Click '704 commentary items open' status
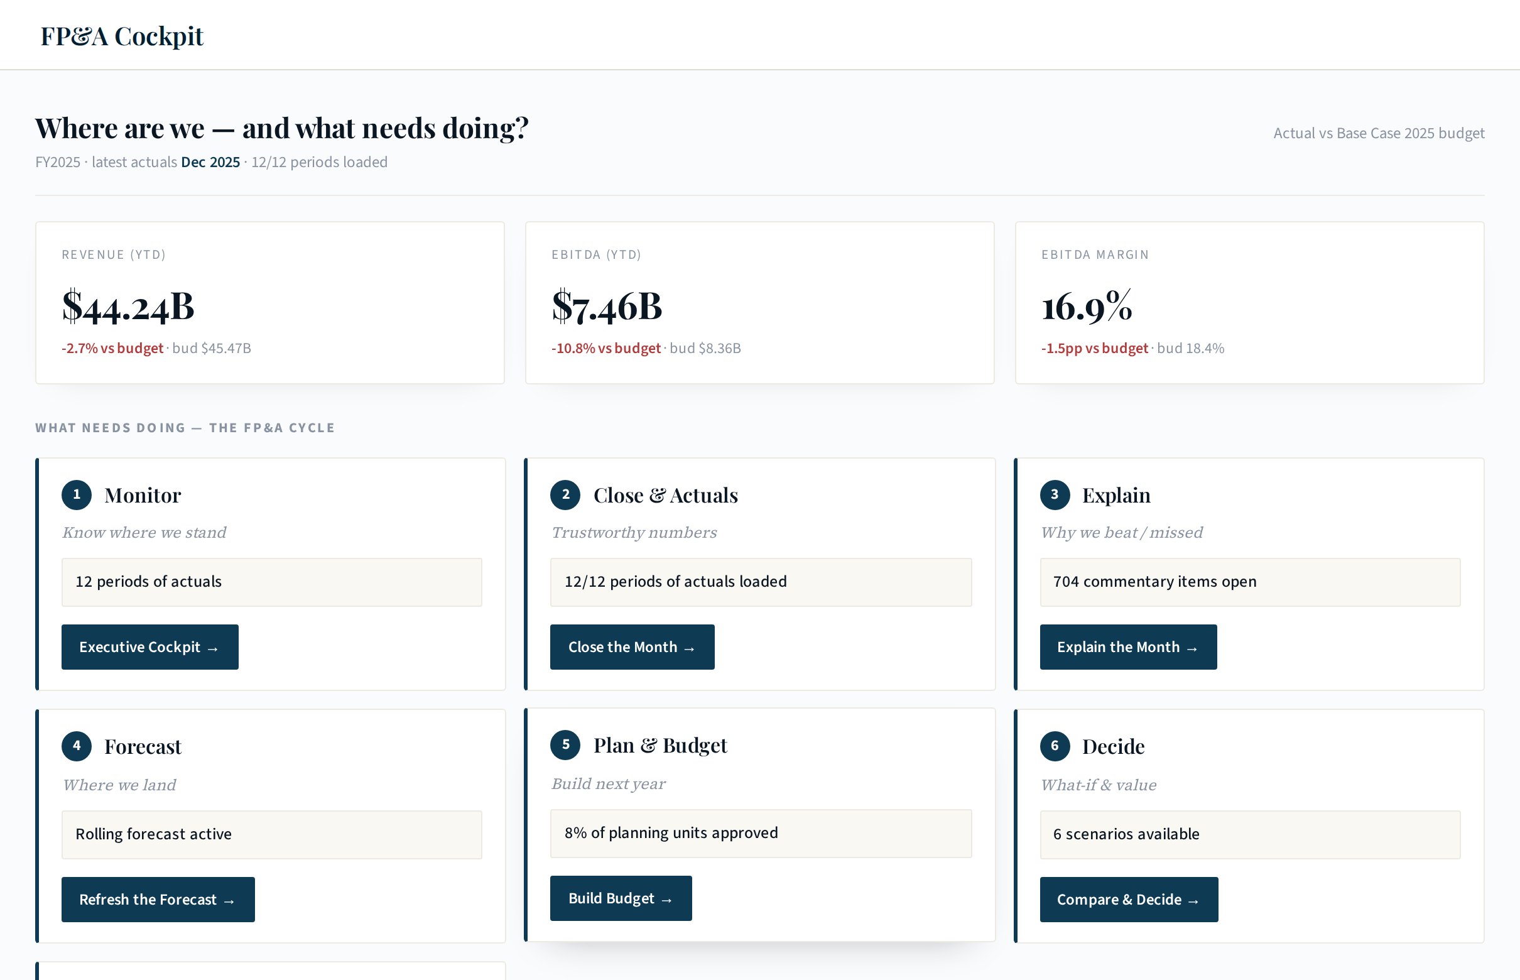This screenshot has height=980, width=1520. [1250, 582]
